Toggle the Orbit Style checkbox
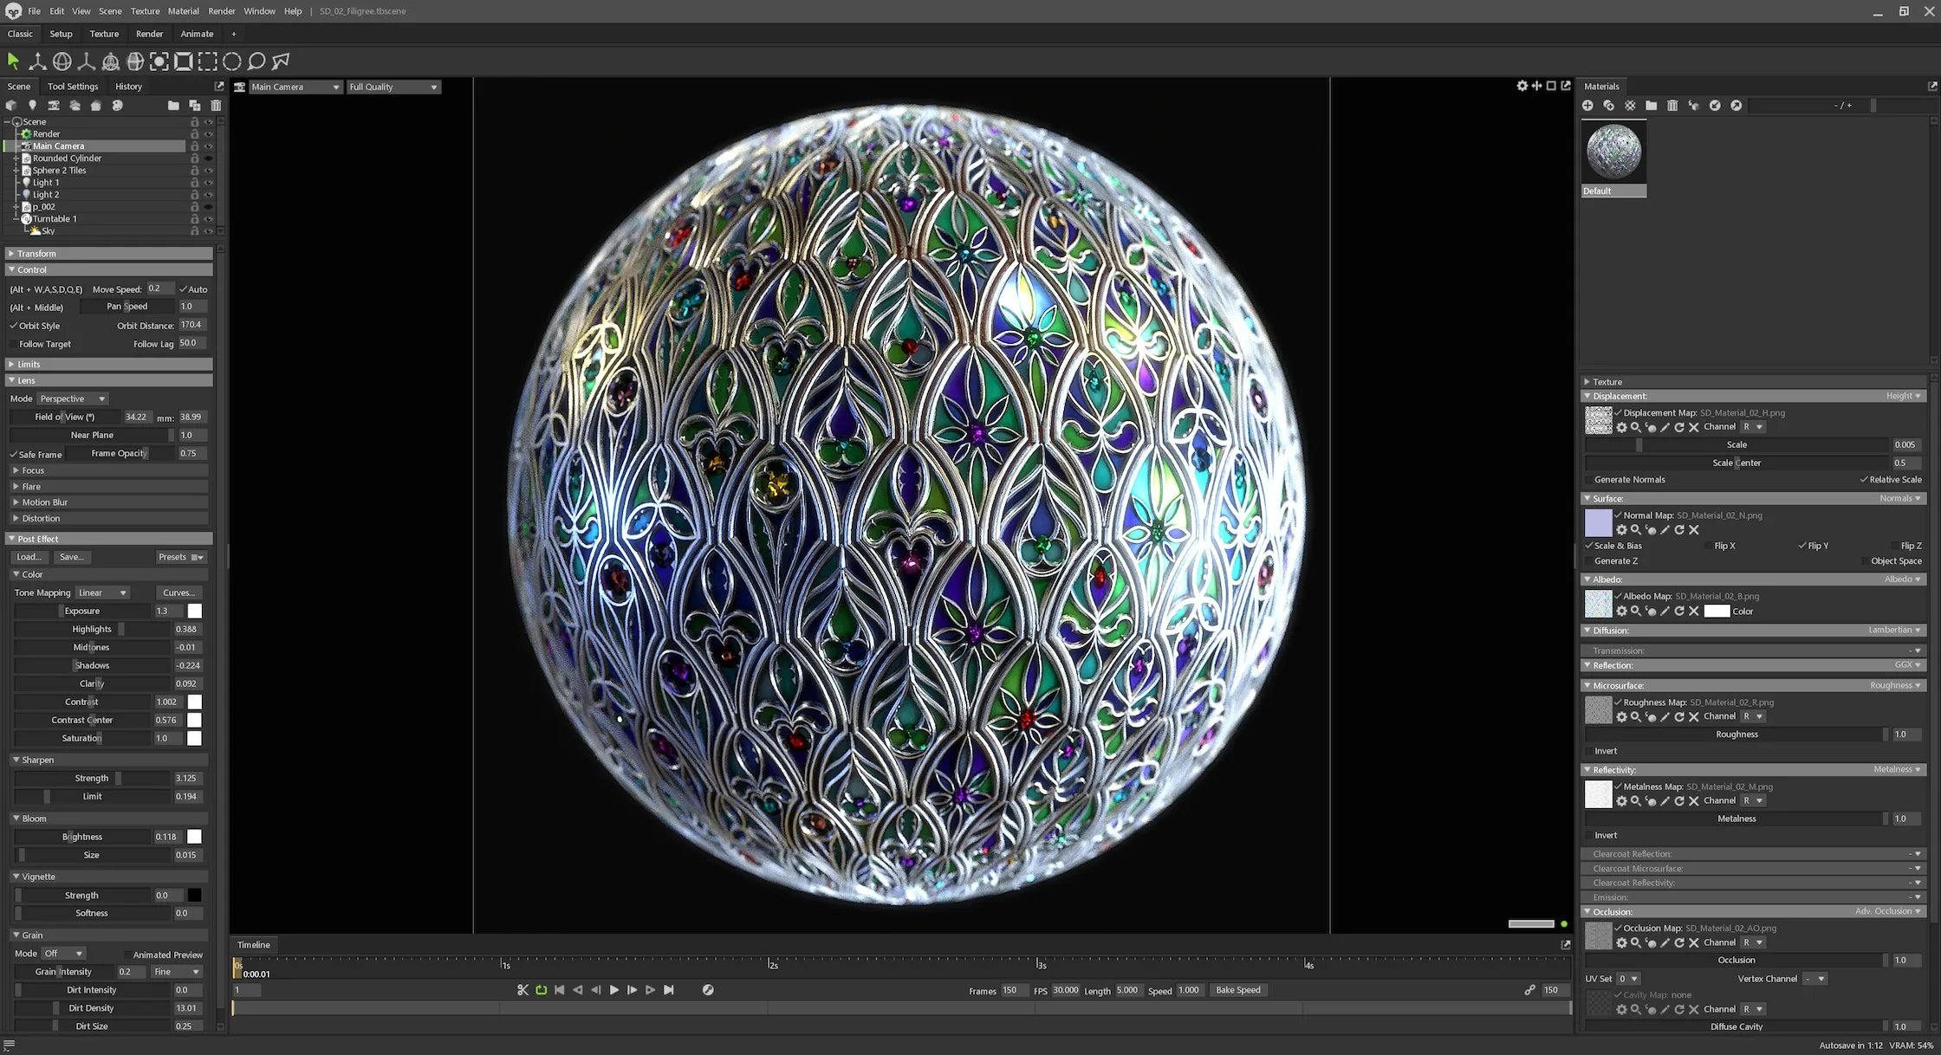This screenshot has width=1941, height=1055. click(14, 326)
